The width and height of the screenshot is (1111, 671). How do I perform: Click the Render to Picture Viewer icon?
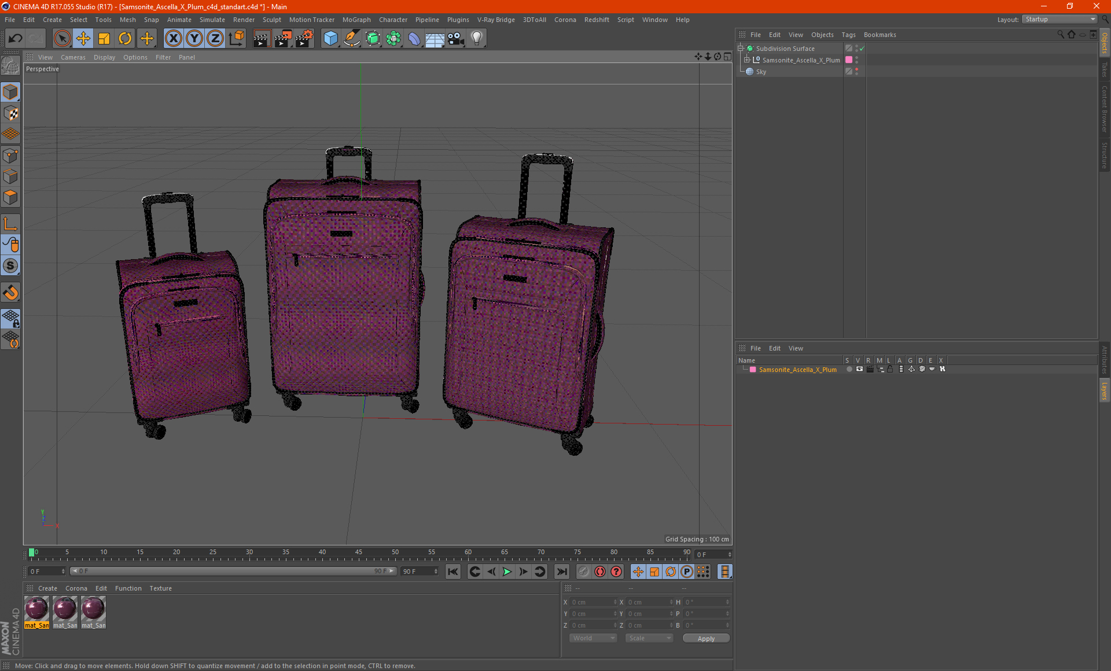[x=282, y=38]
